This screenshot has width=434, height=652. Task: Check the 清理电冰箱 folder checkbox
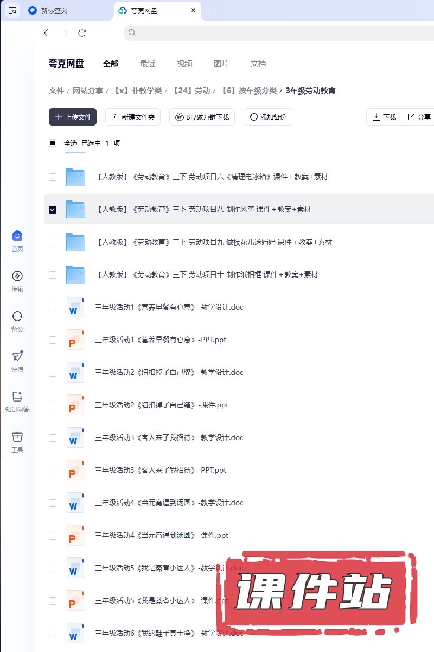coord(53,177)
